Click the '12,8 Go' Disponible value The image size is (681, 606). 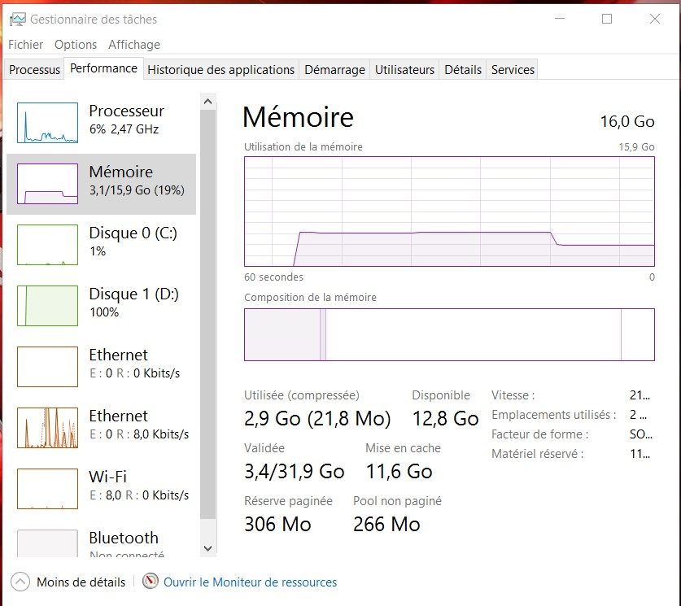point(445,418)
